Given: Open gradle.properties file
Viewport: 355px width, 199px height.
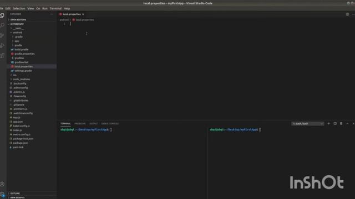Looking at the screenshot, I should click(x=24, y=54).
